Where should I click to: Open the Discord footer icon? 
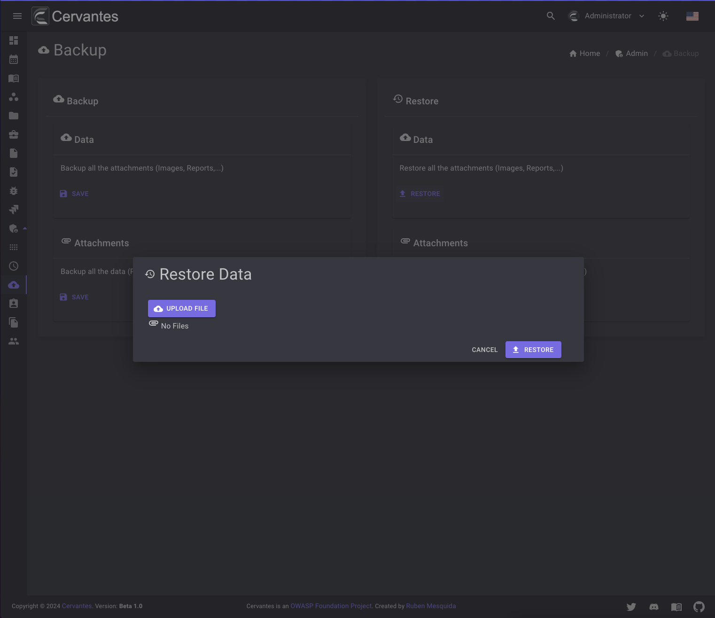[654, 607]
